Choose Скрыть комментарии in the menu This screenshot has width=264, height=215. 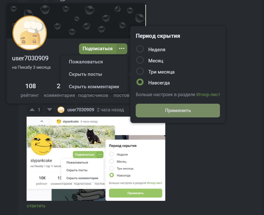coord(94,86)
